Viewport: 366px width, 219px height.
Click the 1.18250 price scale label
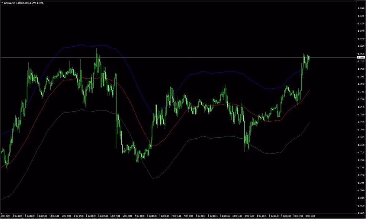click(361, 23)
